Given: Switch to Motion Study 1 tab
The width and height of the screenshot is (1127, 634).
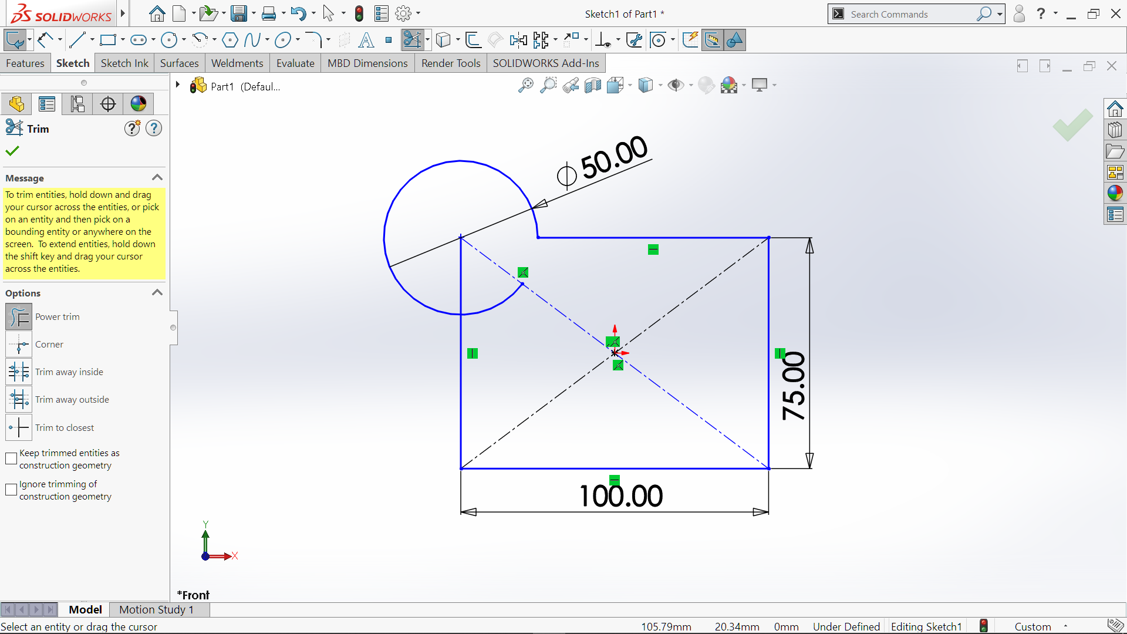Looking at the screenshot, I should click(156, 609).
